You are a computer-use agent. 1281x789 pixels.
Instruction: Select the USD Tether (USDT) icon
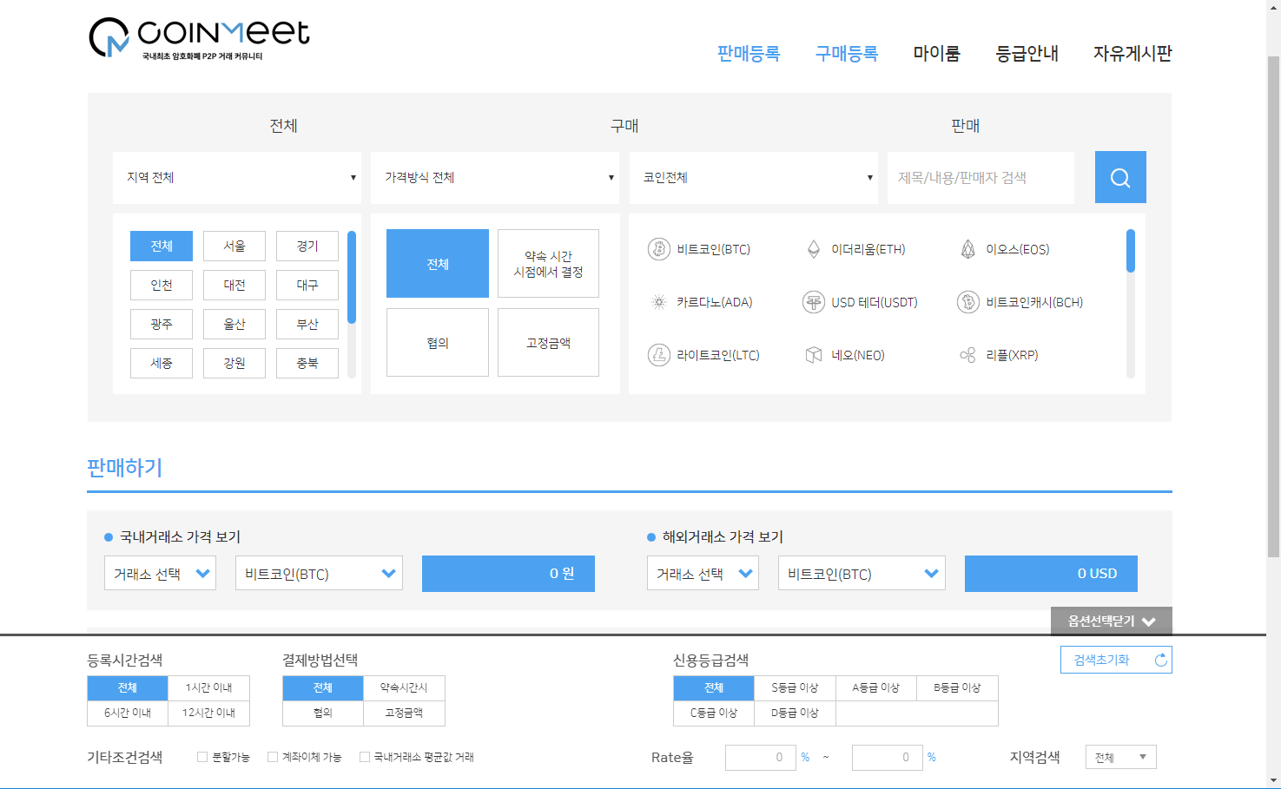(x=814, y=302)
